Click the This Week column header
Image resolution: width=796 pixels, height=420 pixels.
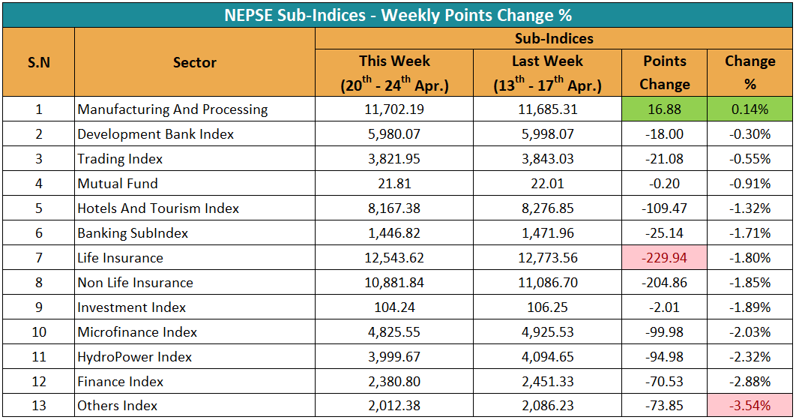(394, 73)
